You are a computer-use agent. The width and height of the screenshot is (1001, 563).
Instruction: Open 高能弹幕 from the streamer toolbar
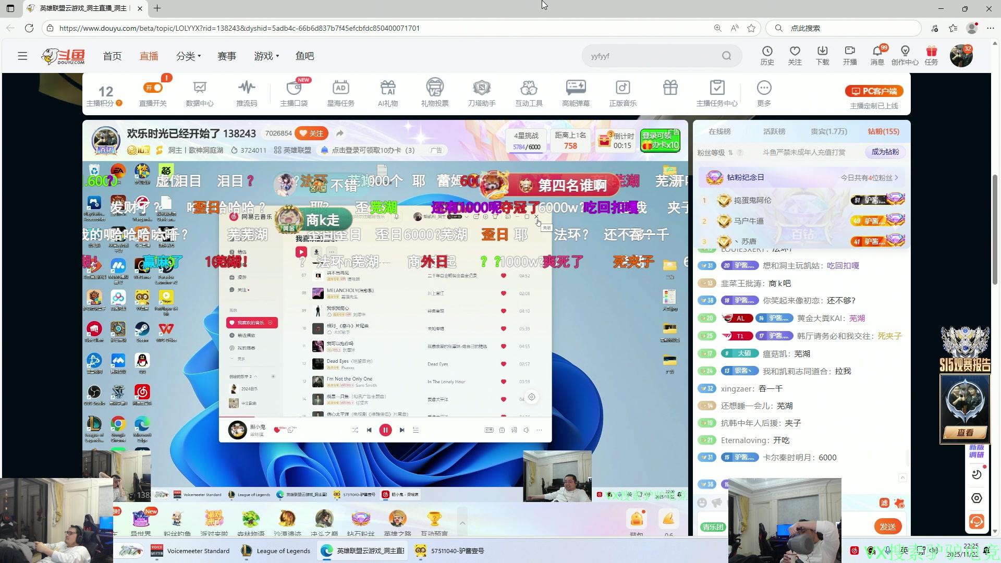click(576, 93)
